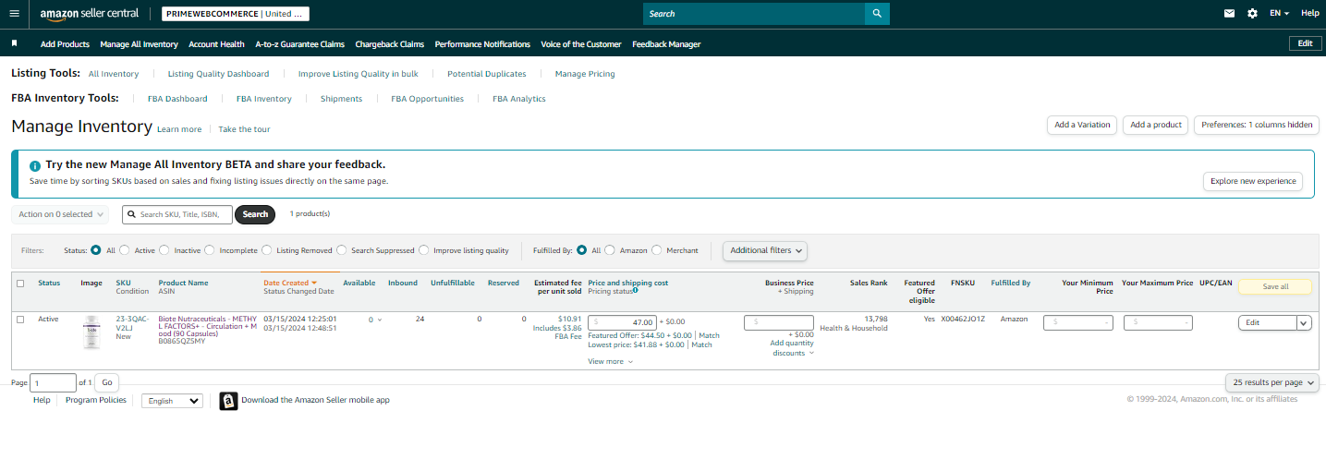Image resolution: width=1326 pixels, height=471 pixels.
Task: Open Manage All Inventory menu item
Action: [x=139, y=44]
